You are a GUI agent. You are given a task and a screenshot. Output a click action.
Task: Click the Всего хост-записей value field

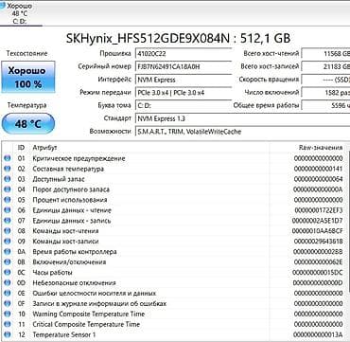tap(325, 66)
